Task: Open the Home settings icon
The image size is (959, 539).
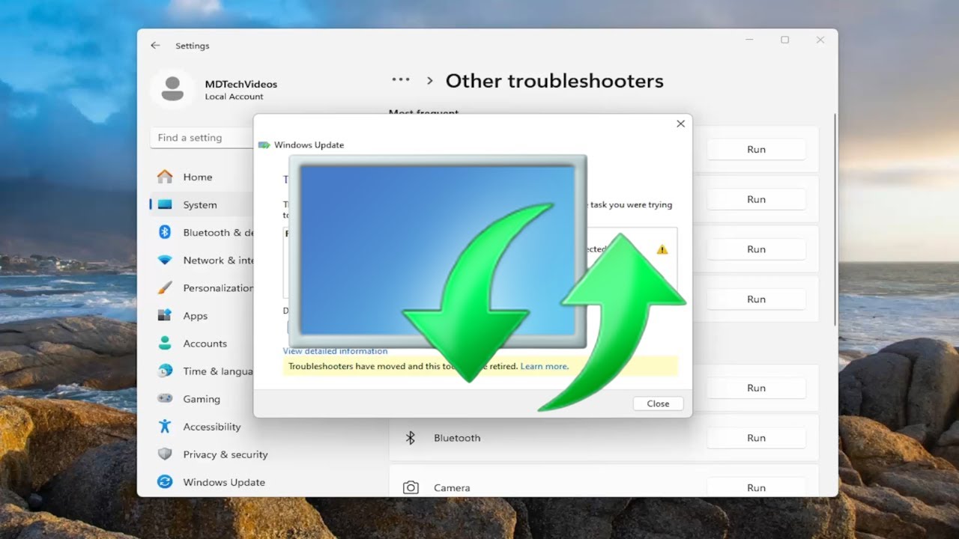Action: tap(165, 177)
